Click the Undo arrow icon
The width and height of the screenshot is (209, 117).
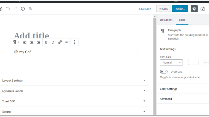(8, 9)
